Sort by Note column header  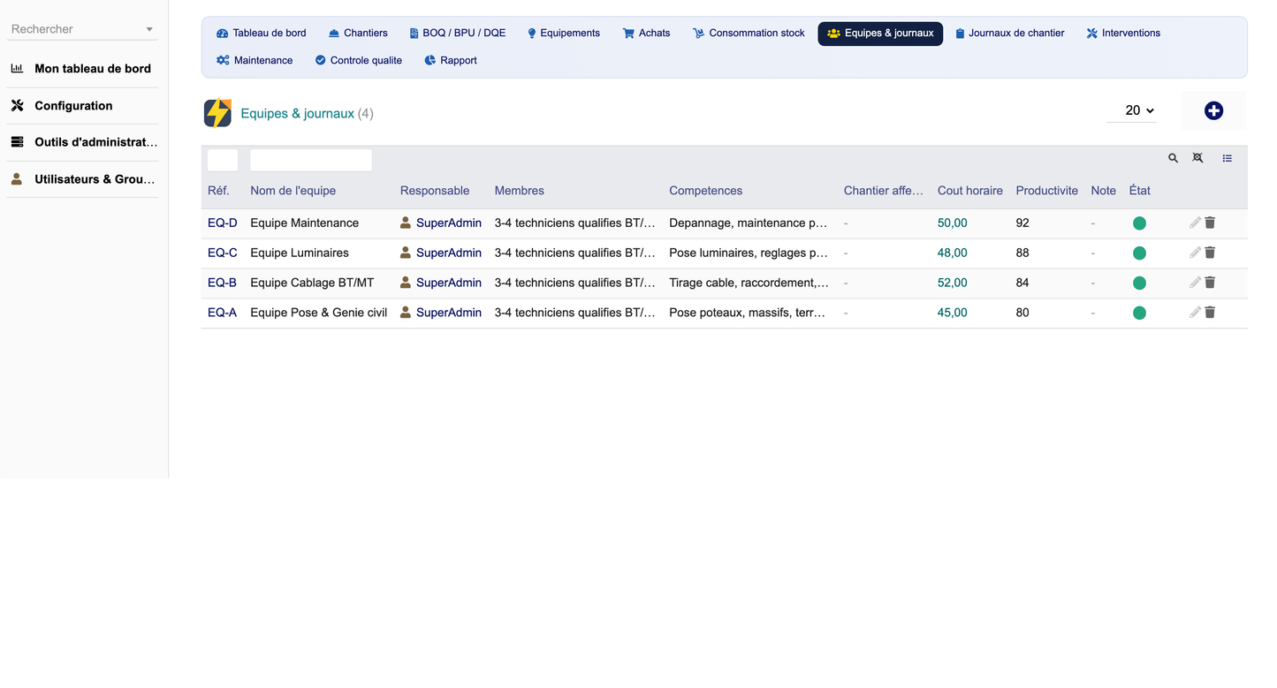tap(1103, 191)
